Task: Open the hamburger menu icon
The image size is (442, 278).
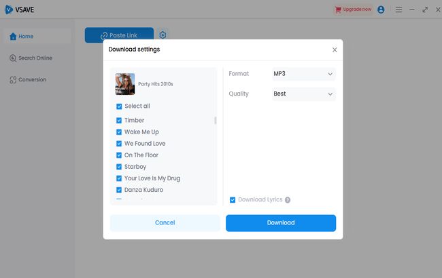Action: 398,9
